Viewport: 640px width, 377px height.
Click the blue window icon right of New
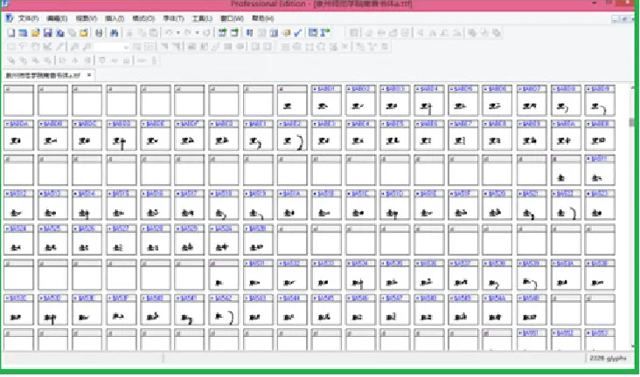click(x=24, y=33)
